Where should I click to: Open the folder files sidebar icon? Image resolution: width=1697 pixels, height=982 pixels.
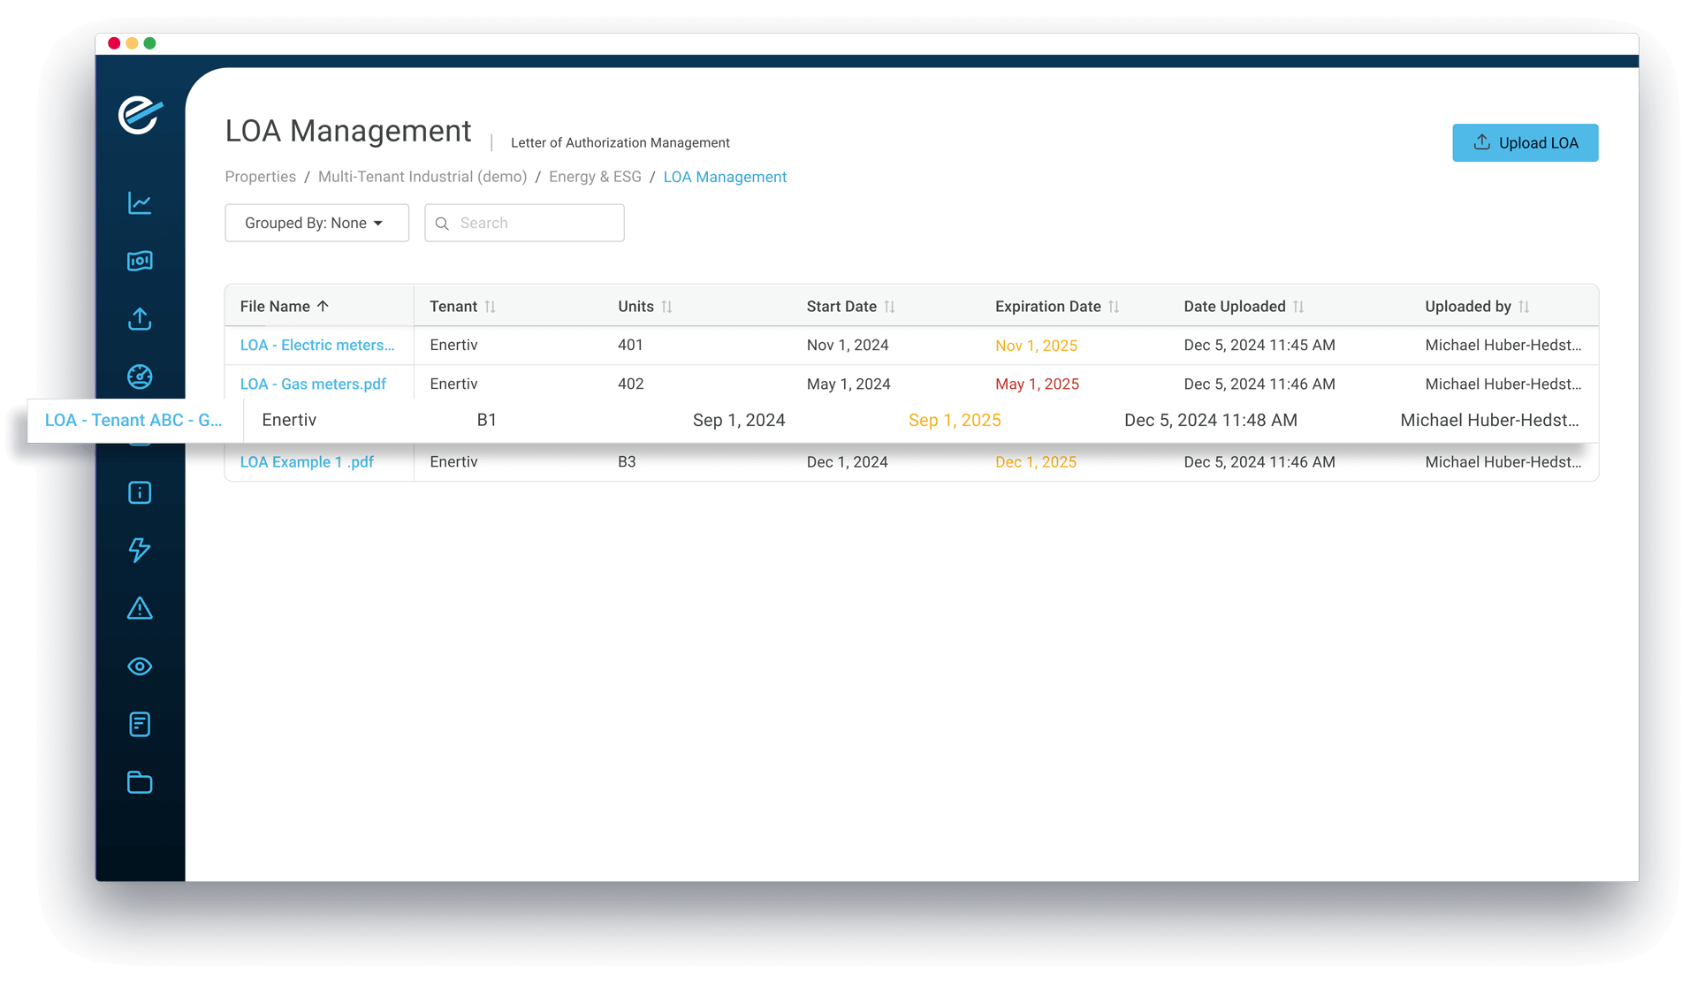point(140,782)
